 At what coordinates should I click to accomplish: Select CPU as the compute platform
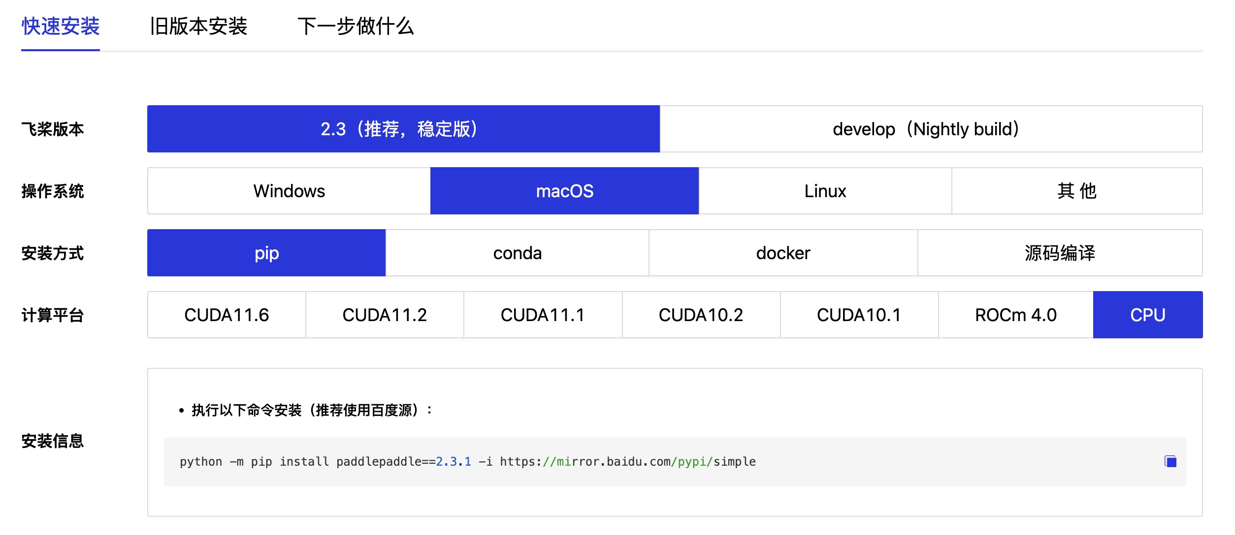(1148, 315)
